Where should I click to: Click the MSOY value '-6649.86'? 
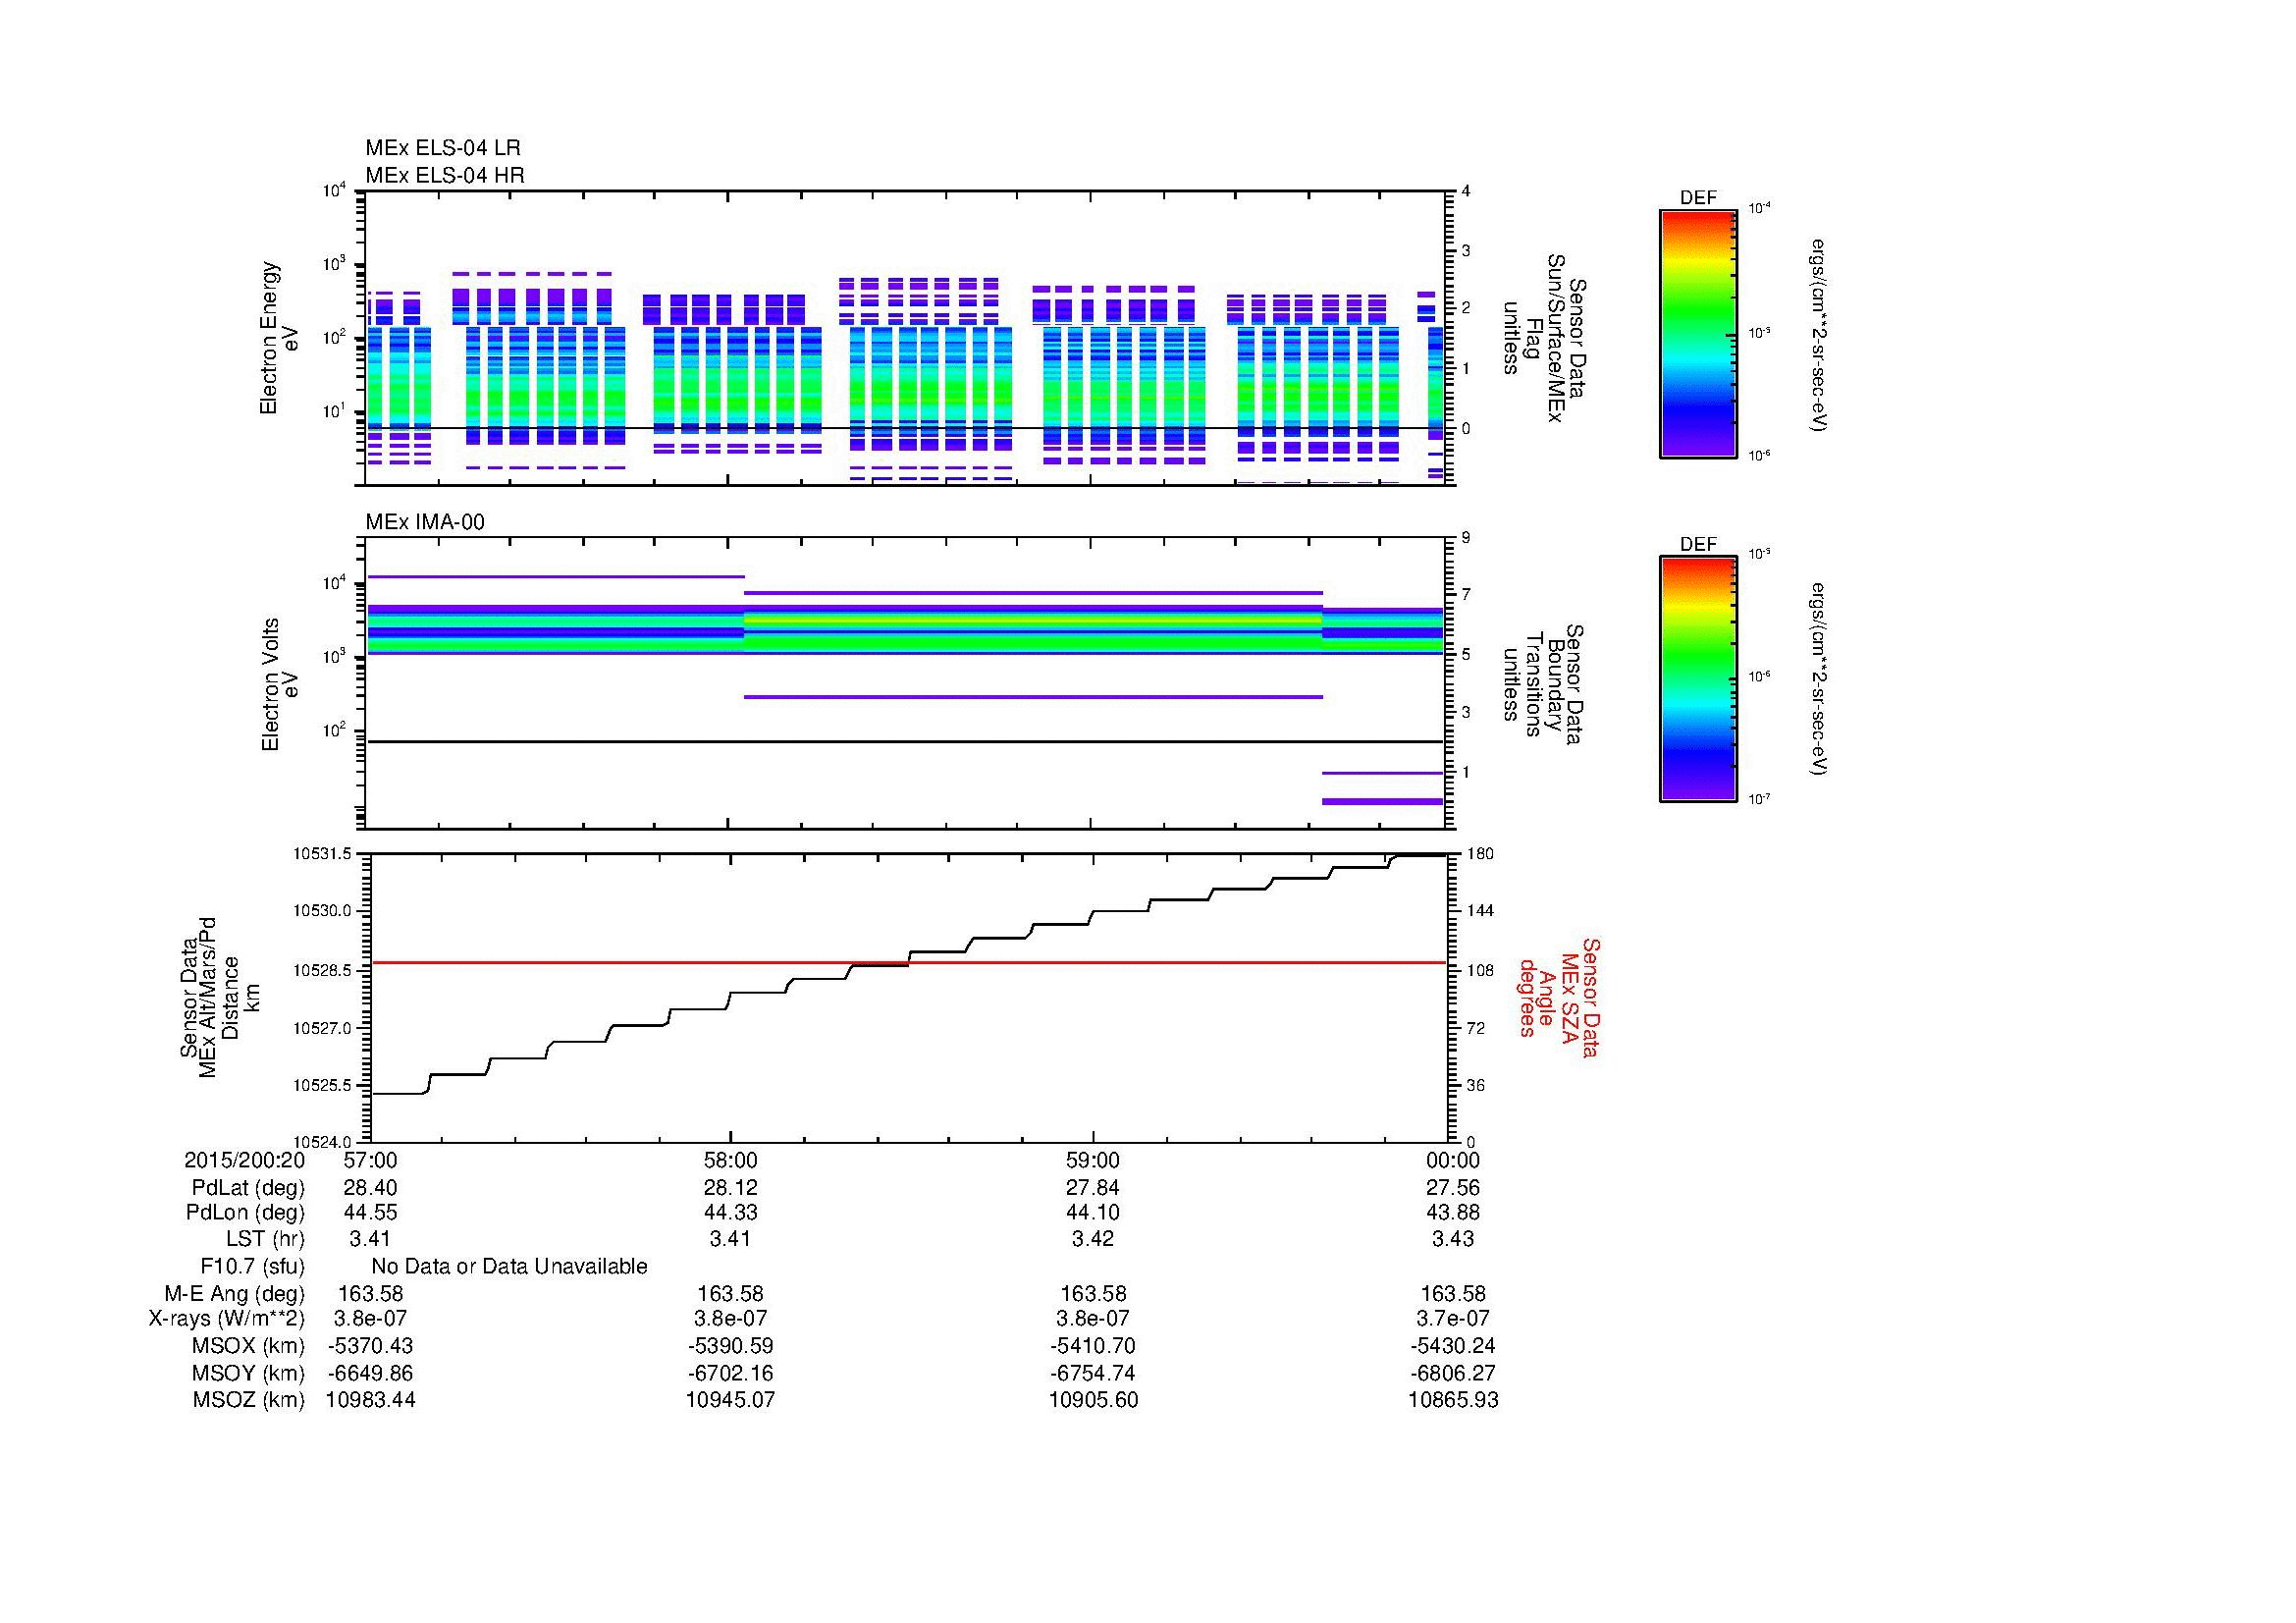click(370, 1373)
